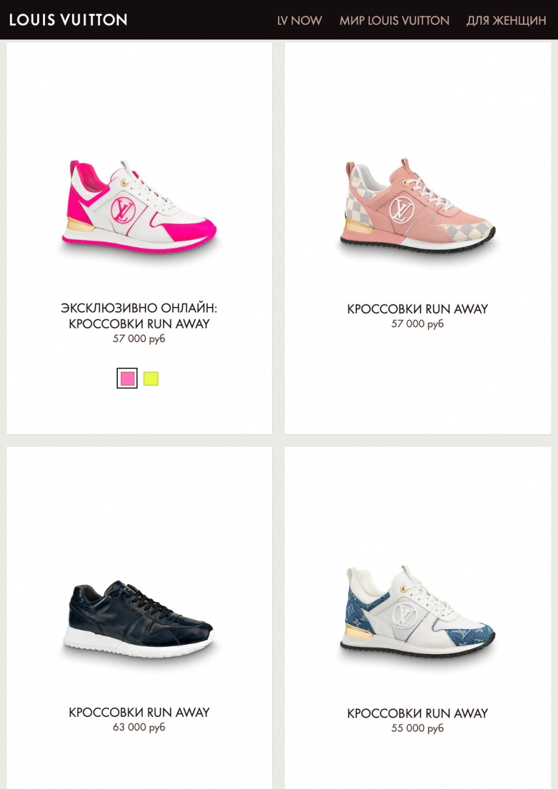
Task: Click the LV emblem on the neon pink sneaker
Action: click(x=123, y=210)
